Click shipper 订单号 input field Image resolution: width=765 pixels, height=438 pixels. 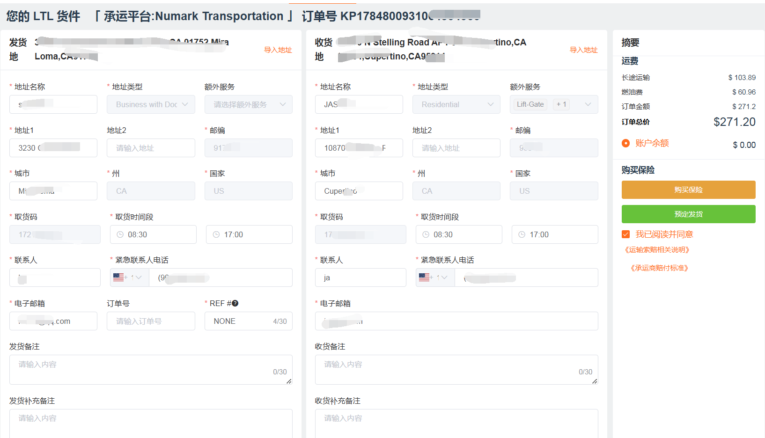point(151,321)
